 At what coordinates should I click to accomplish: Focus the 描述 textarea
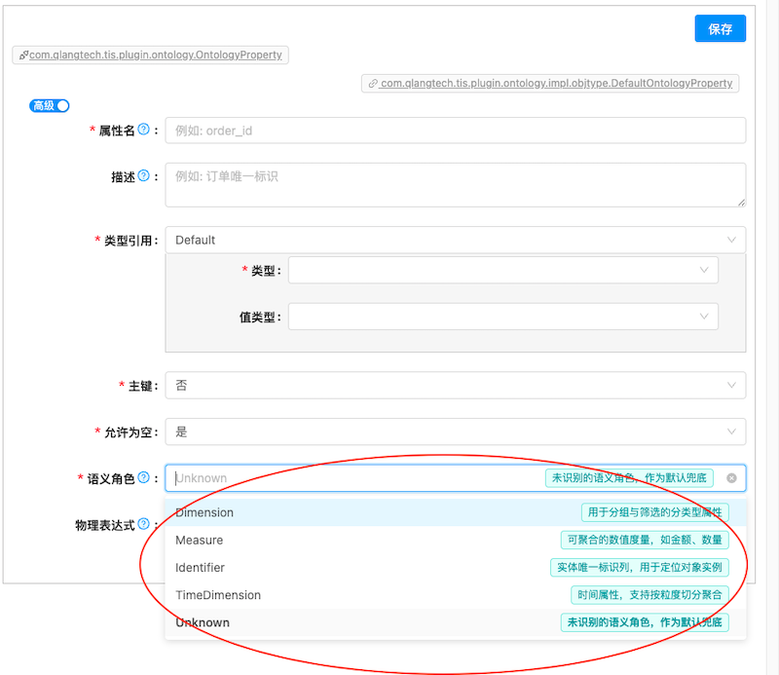pyautogui.click(x=455, y=185)
